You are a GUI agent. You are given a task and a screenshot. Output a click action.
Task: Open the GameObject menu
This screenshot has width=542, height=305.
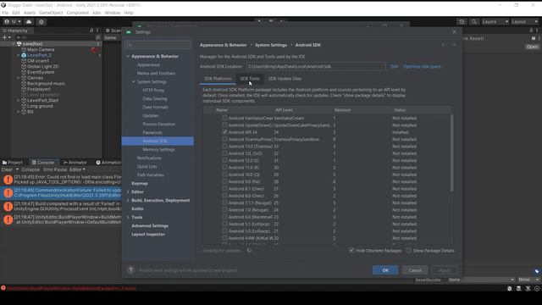tap(51, 13)
